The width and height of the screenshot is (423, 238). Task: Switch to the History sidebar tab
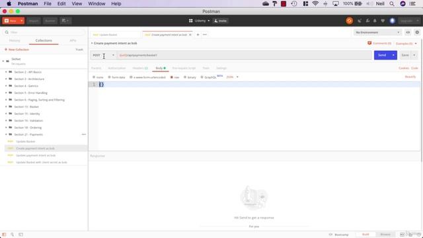pyautogui.click(x=15, y=40)
